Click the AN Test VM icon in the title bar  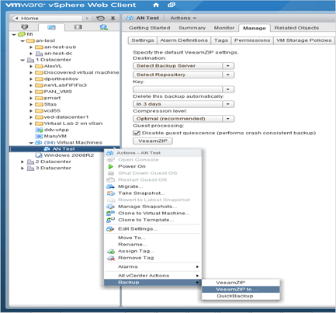[130, 18]
